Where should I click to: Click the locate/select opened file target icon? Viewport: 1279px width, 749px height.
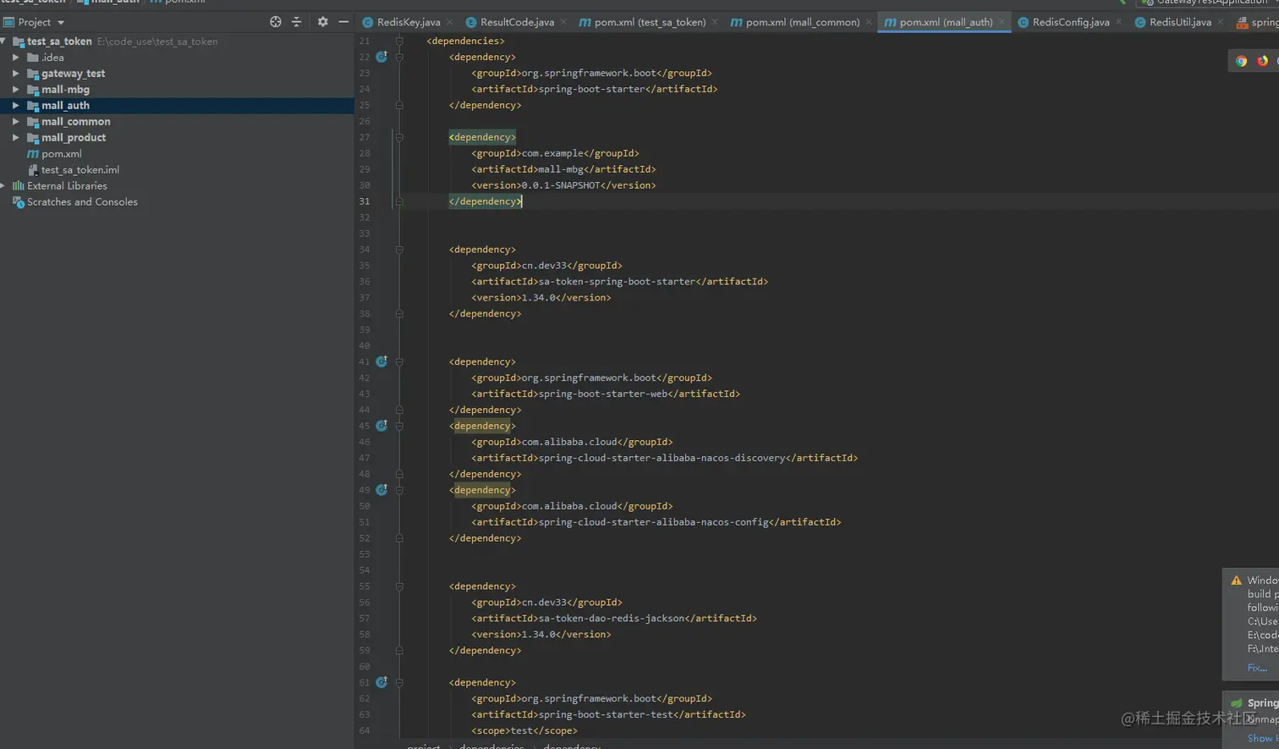(275, 22)
